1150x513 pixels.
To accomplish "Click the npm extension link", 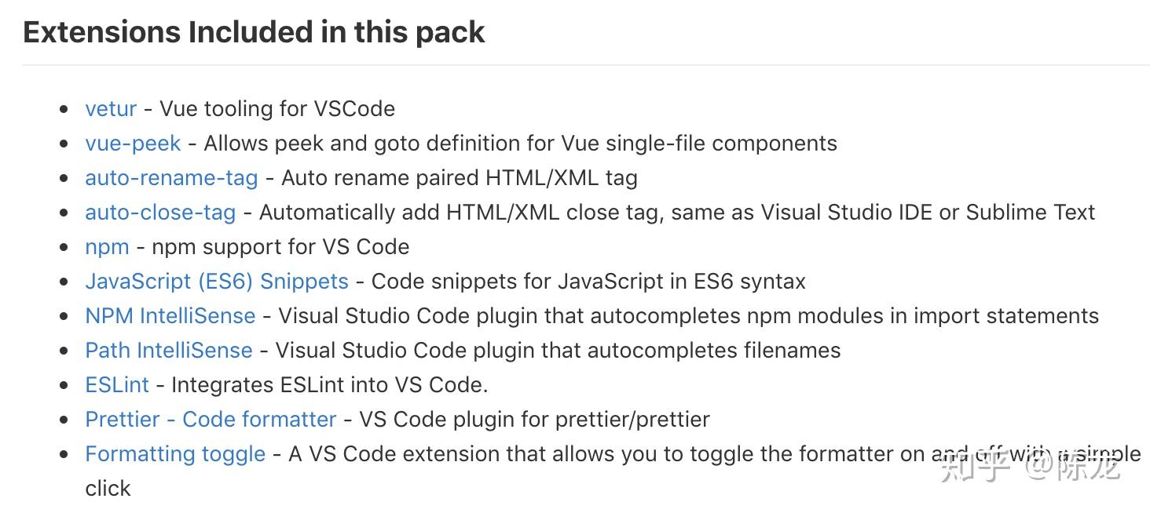I will pyautogui.click(x=107, y=246).
